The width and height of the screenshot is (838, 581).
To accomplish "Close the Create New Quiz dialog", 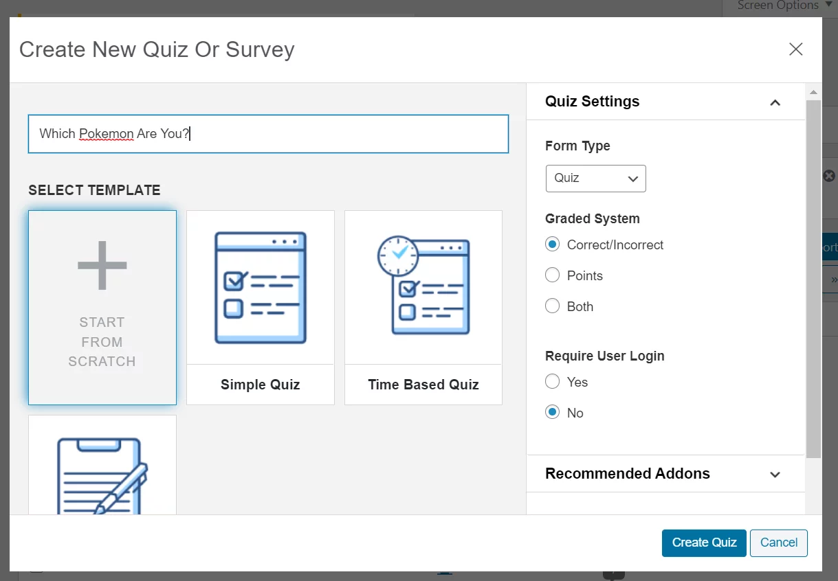I will click(795, 49).
